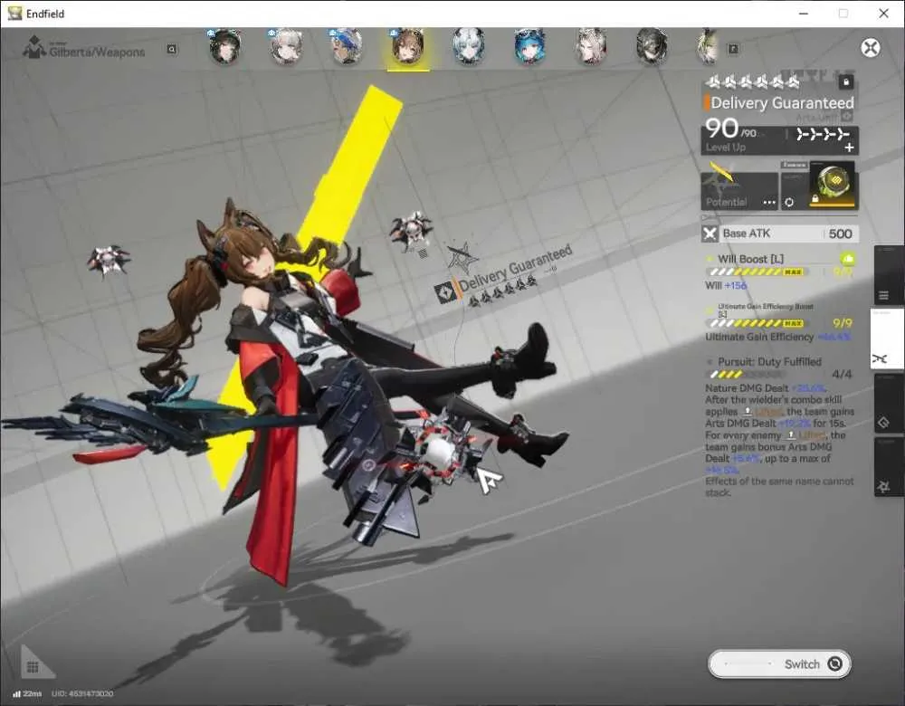The width and height of the screenshot is (905, 706).
Task: Click the small E key icon right of portraits
Action: click(733, 49)
